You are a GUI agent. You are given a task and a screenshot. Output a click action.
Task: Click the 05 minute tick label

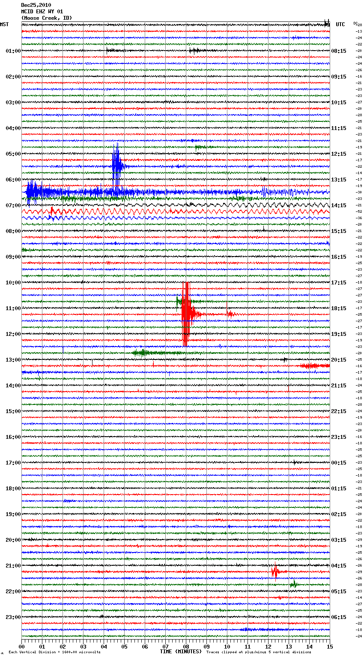[124, 646]
